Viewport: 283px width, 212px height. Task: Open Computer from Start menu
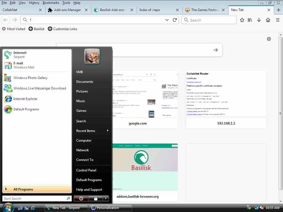click(x=84, y=141)
